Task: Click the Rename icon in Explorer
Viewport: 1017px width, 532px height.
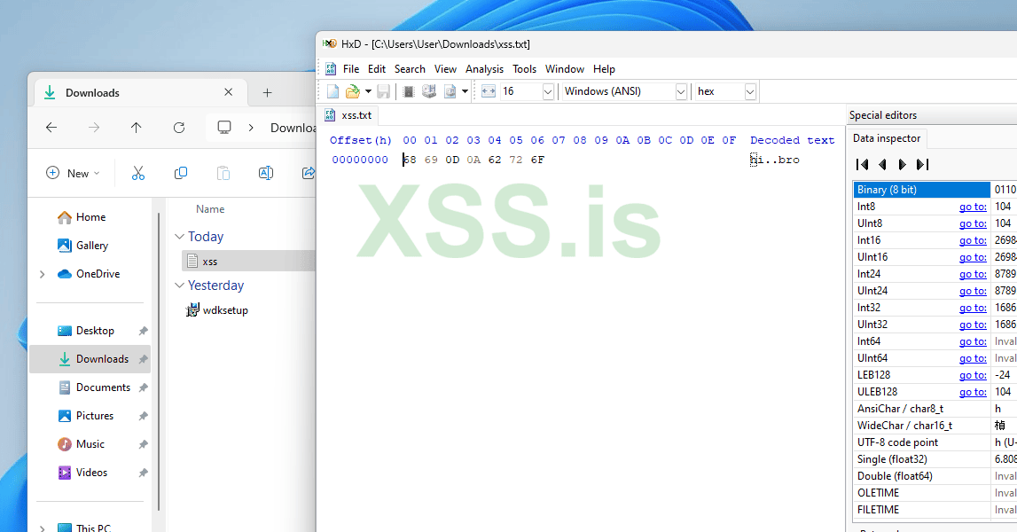Action: click(x=266, y=173)
